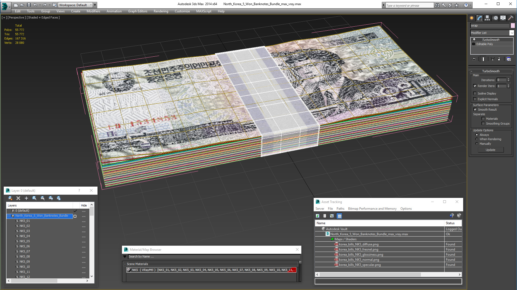
Task: Click Remove Modifier from stack icon
Action: (499, 59)
